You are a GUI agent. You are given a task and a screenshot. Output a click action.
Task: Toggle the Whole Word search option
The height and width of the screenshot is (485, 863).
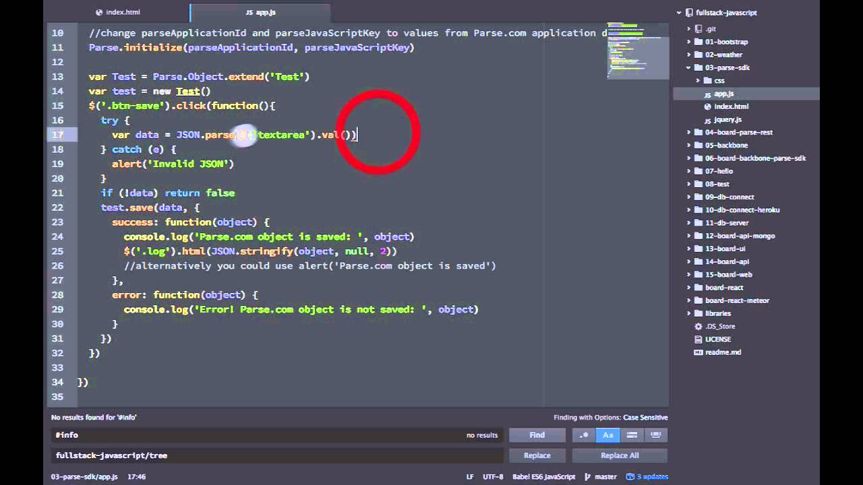click(x=656, y=435)
